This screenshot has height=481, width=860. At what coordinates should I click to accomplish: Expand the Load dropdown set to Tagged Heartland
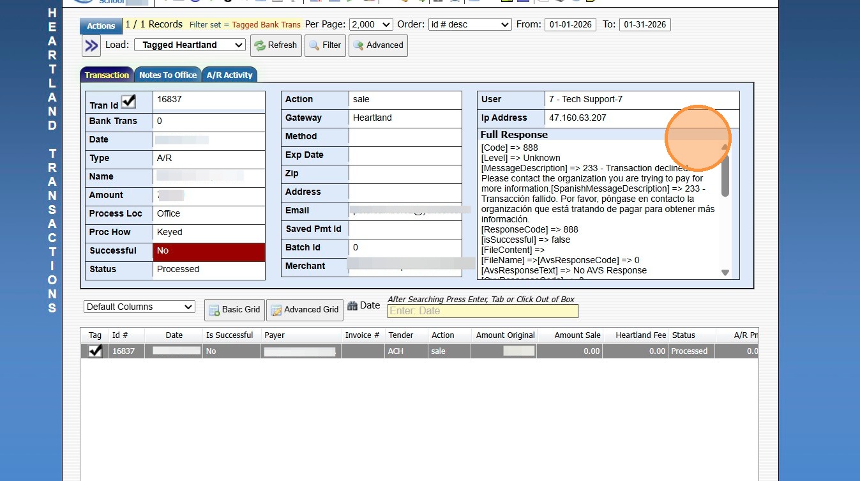190,45
